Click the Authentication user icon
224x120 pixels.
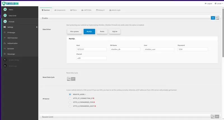pyautogui.click(x=5, y=43)
